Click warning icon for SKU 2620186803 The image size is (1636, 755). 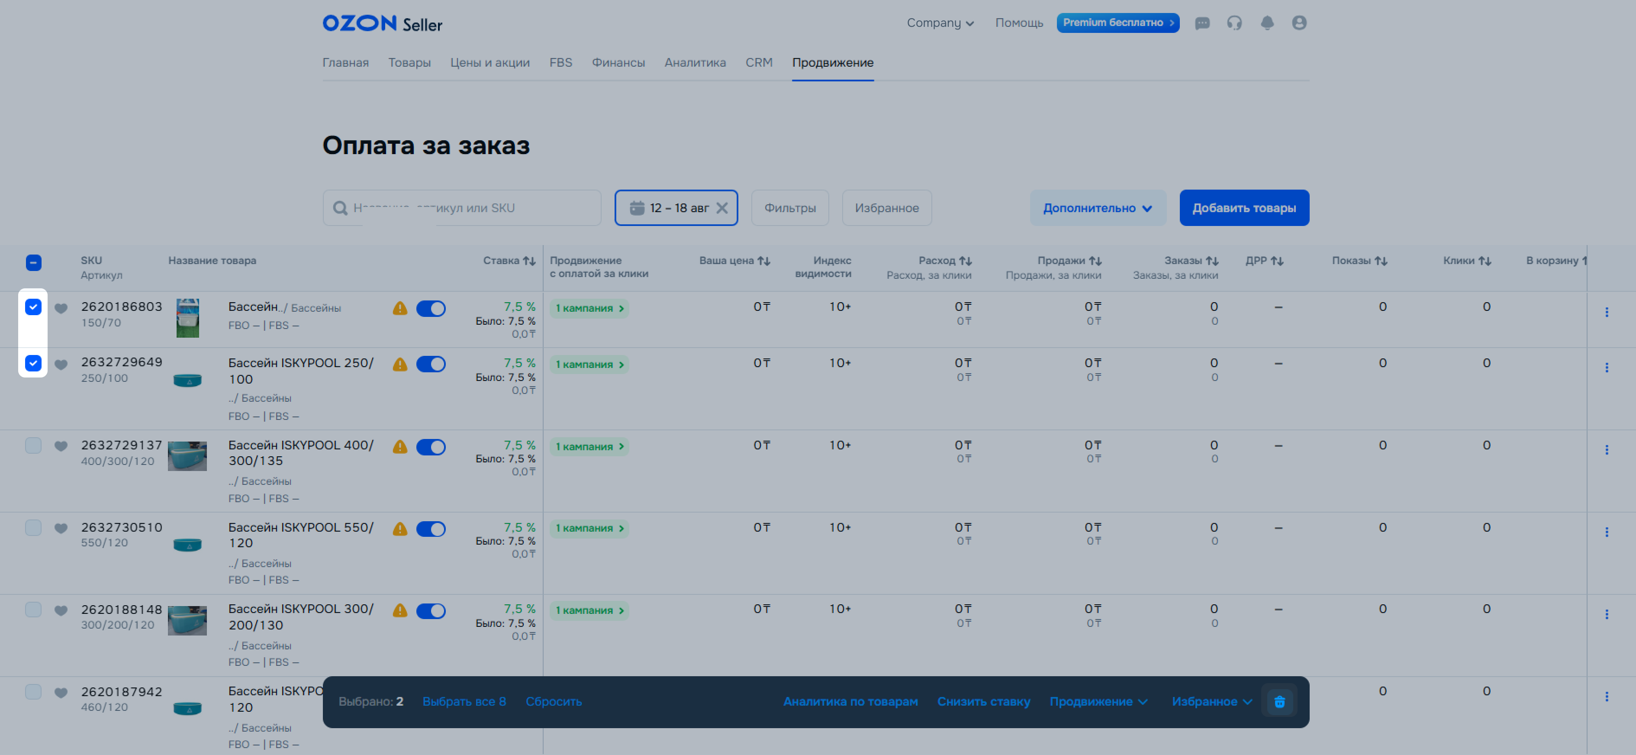[x=399, y=309]
